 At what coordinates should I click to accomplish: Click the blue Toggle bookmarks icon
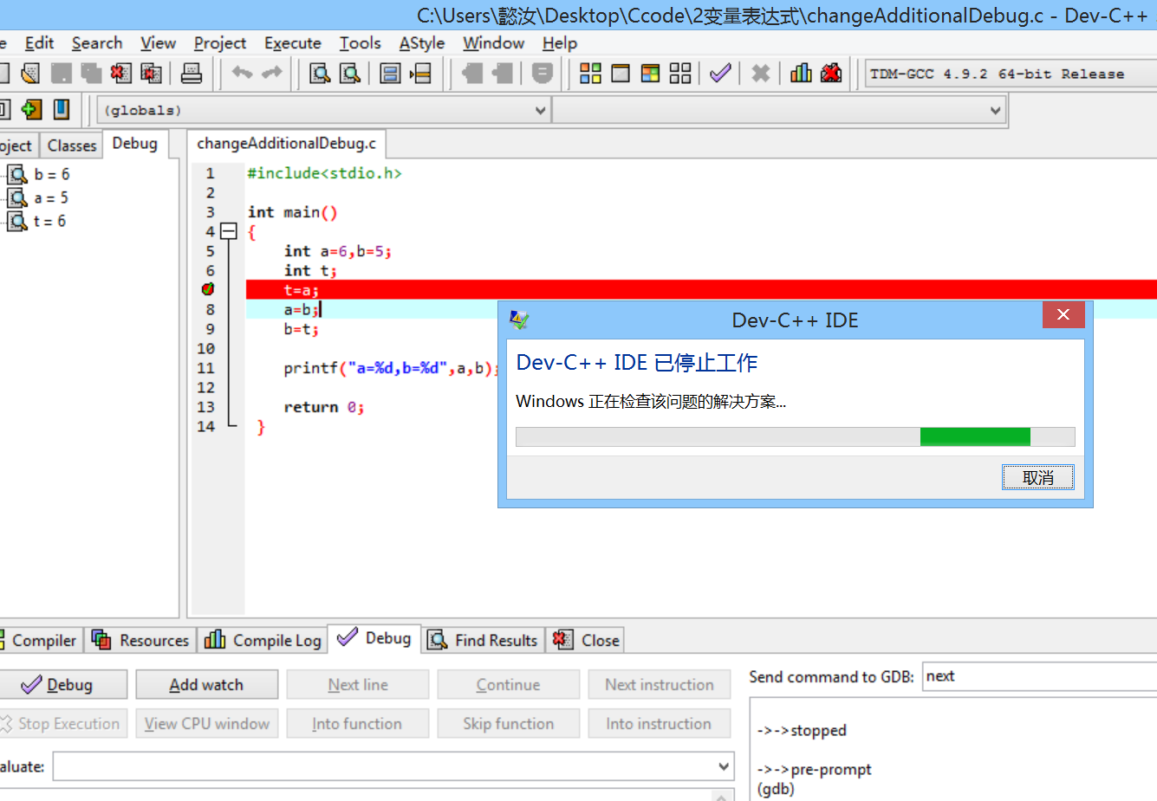click(x=62, y=109)
